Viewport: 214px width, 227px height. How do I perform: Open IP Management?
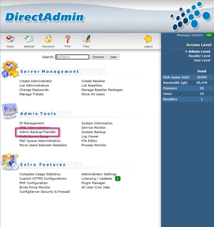pyautogui.click(x=32, y=123)
